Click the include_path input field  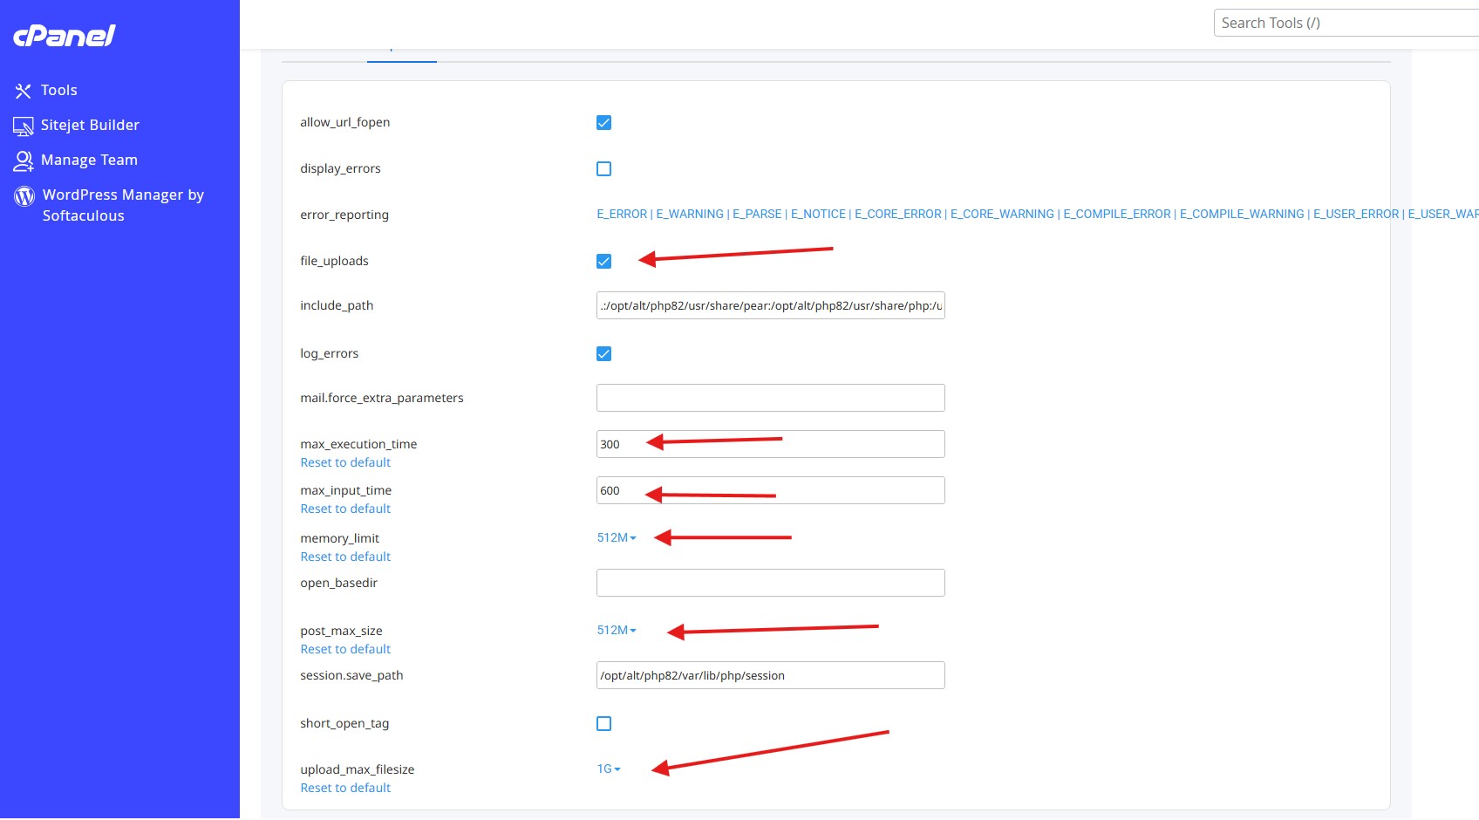pyautogui.click(x=771, y=306)
